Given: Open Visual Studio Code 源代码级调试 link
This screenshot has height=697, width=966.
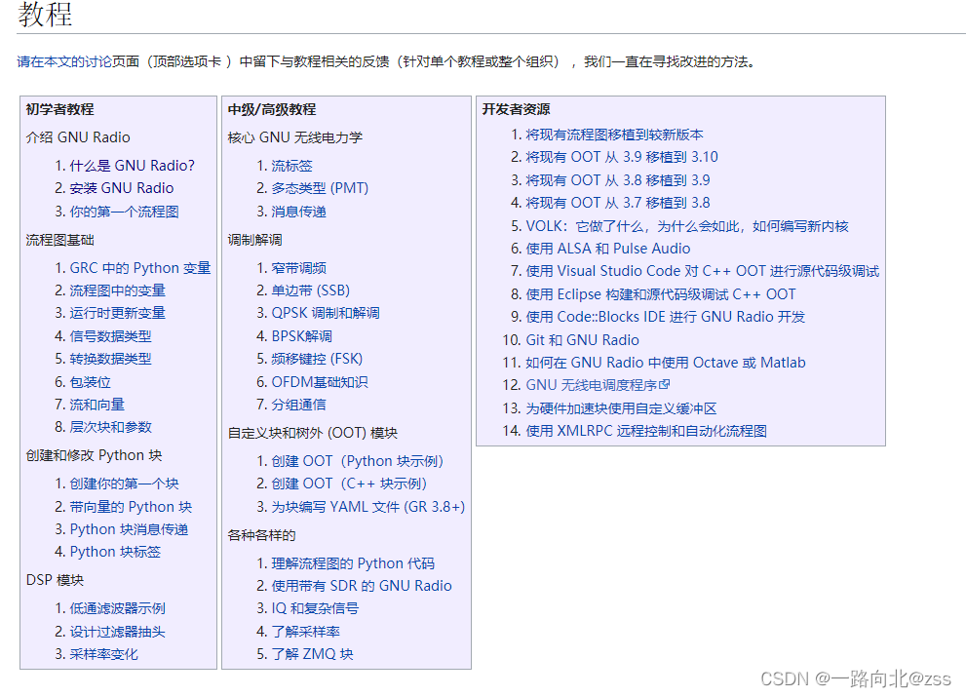Looking at the screenshot, I should click(x=702, y=271).
